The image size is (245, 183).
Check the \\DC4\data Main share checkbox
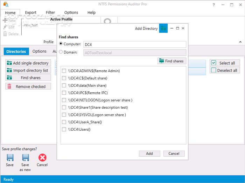pyautogui.click(x=64, y=85)
